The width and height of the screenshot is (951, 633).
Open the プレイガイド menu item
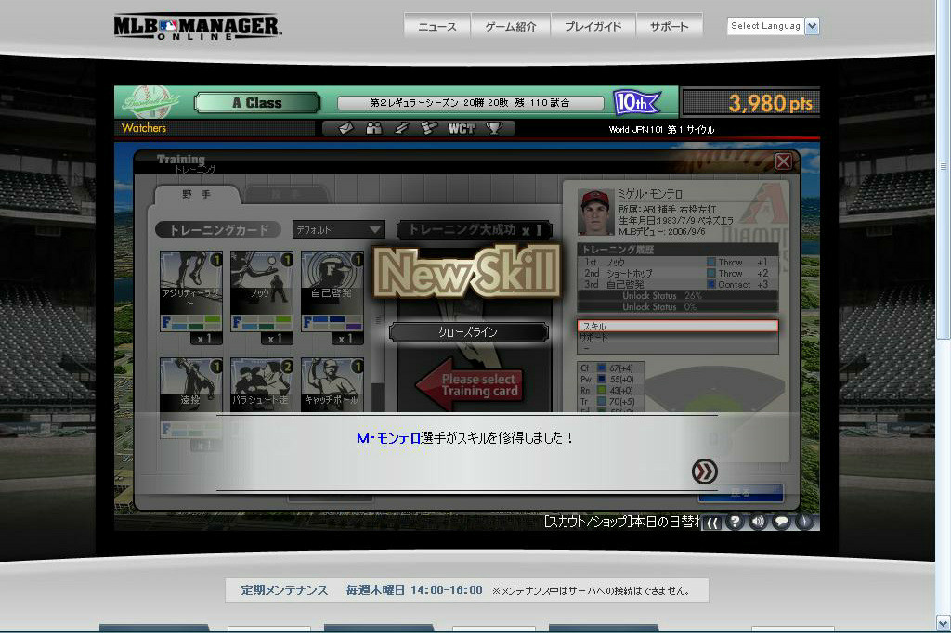click(x=593, y=27)
